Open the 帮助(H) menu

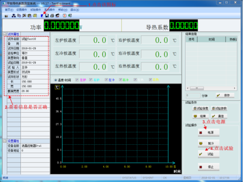pos(63,10)
